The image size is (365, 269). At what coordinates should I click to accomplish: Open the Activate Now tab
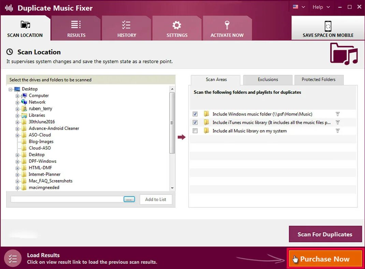point(227,29)
